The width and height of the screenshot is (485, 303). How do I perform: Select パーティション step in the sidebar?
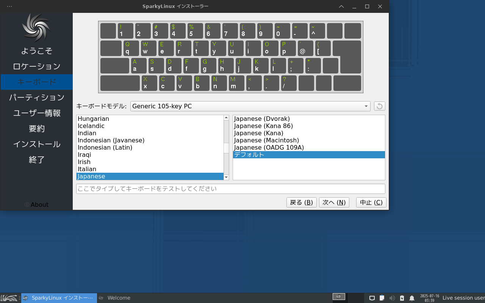(36, 97)
